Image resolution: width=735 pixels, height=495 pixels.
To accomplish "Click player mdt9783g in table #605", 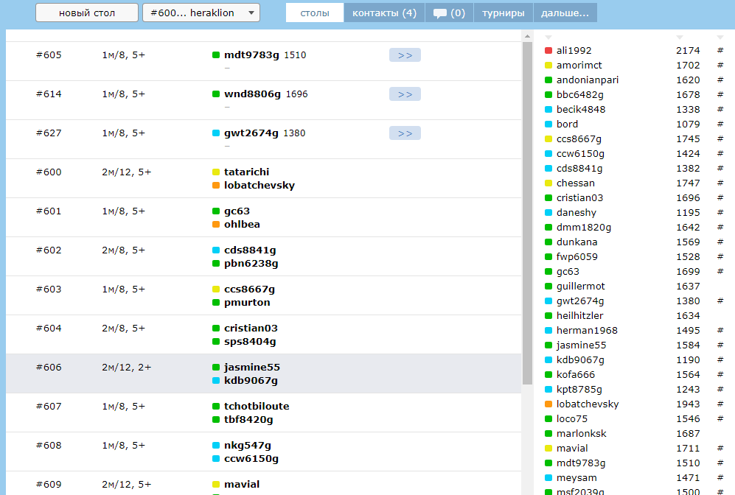I will pyautogui.click(x=251, y=55).
